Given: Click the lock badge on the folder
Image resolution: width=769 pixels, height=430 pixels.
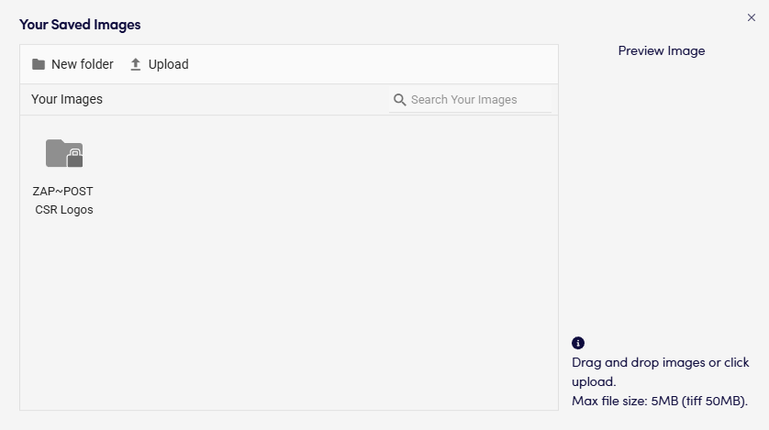Looking at the screenshot, I should coord(75,160).
